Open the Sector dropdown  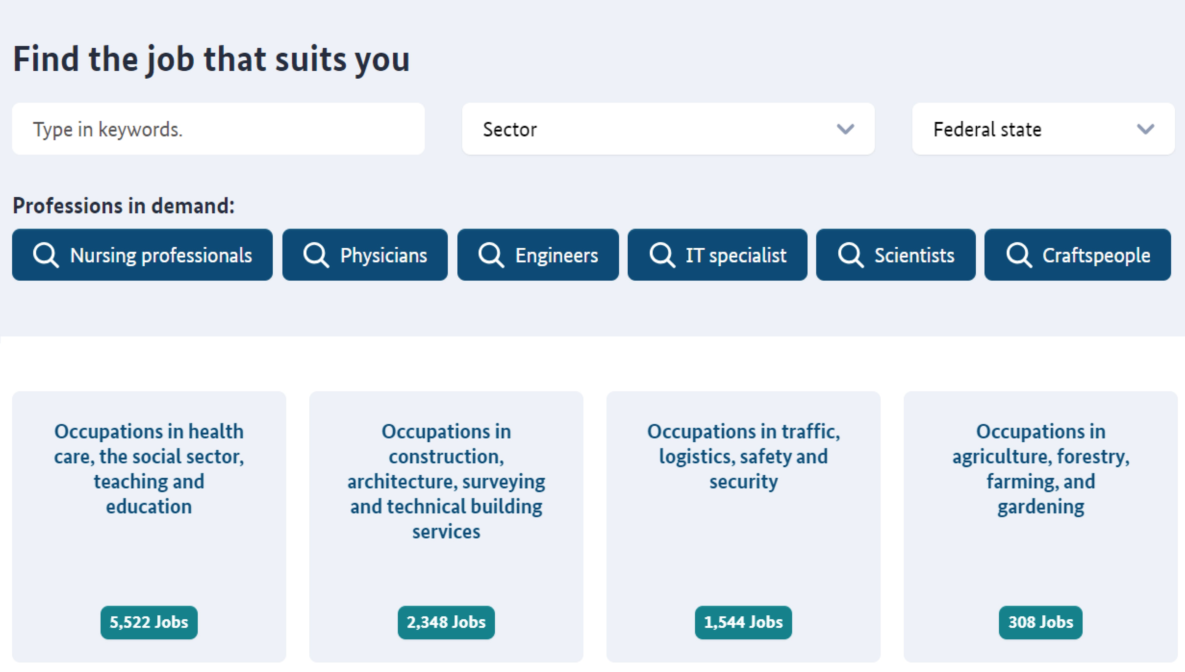pyautogui.click(x=668, y=129)
